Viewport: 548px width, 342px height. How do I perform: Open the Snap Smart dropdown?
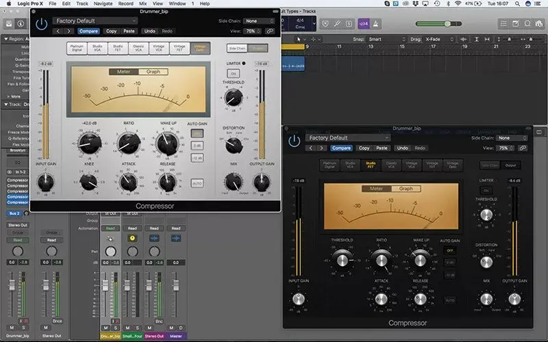(x=387, y=39)
